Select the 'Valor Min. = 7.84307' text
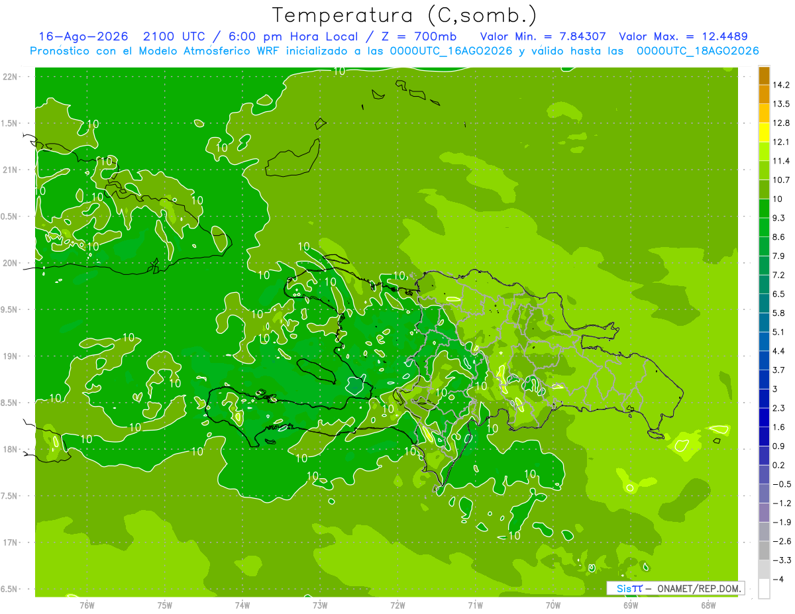The image size is (795, 614). 543,36
